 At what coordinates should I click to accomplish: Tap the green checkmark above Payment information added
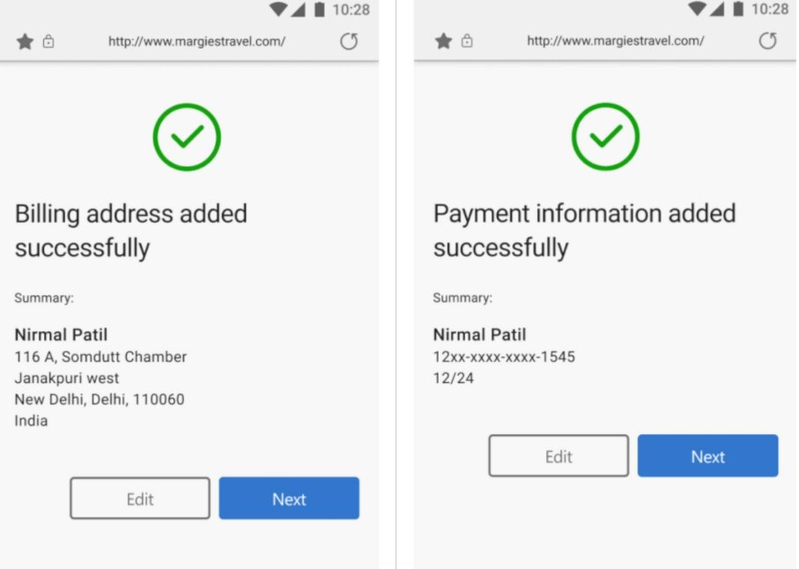click(x=605, y=137)
